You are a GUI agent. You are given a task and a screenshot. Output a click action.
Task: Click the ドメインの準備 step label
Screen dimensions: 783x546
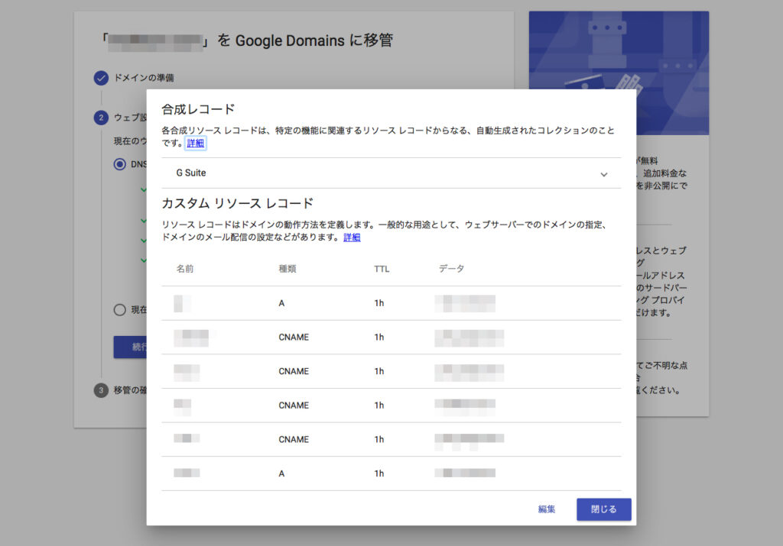[x=144, y=78]
